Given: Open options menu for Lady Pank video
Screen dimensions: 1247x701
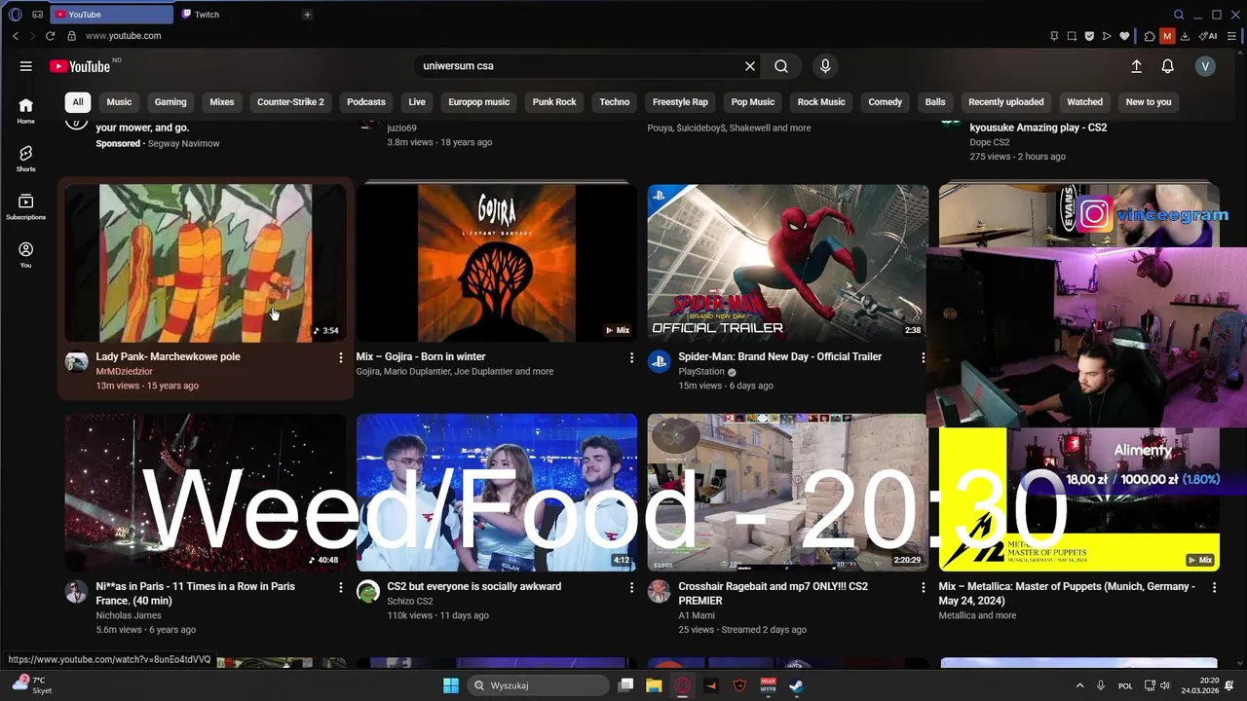Looking at the screenshot, I should pyautogui.click(x=340, y=358).
